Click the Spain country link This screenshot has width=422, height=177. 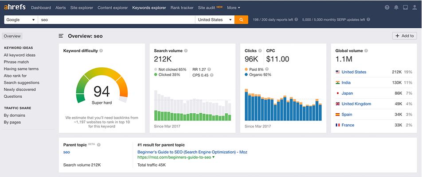(347, 115)
